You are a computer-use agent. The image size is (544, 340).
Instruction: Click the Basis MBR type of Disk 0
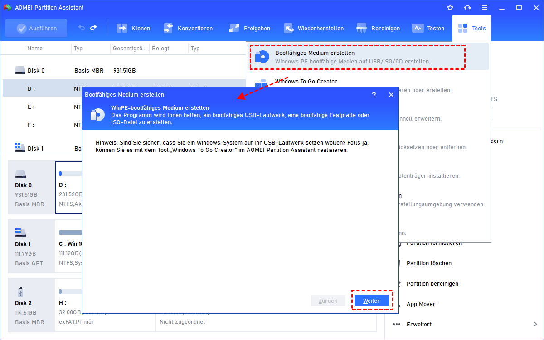[x=89, y=71]
